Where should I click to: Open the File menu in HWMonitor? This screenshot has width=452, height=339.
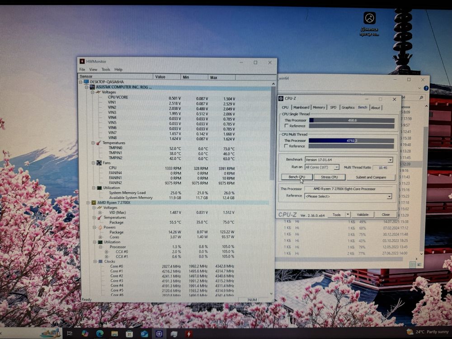point(82,70)
